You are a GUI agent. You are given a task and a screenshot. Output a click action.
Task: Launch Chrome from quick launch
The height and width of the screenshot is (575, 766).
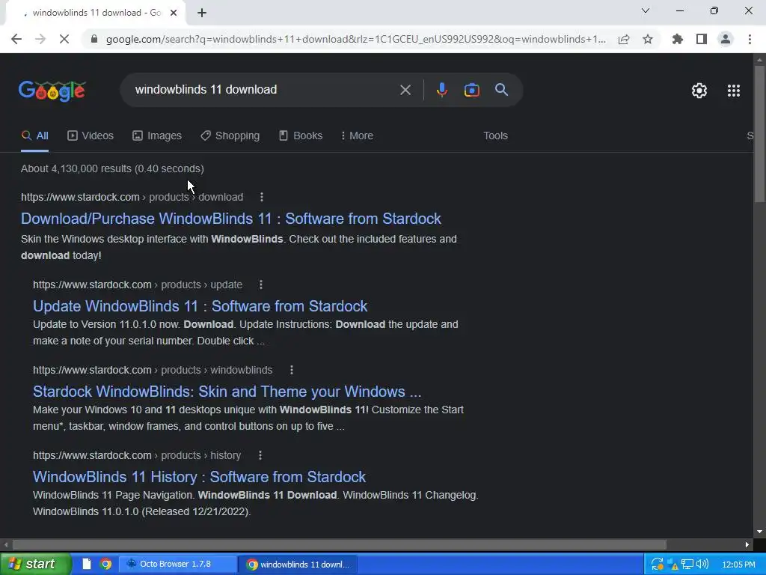coord(105,565)
